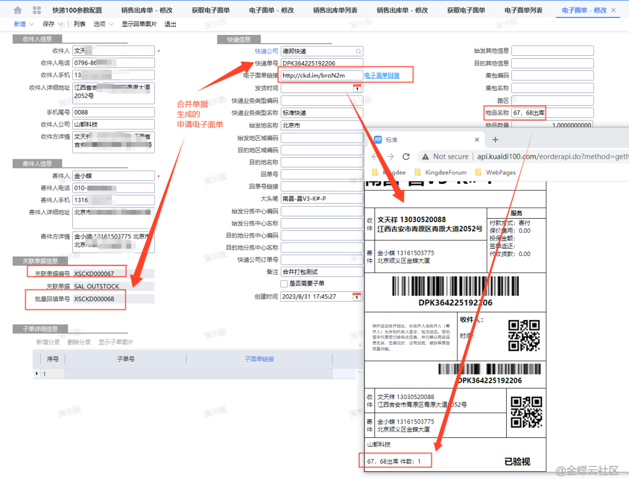Open calendar picker for 发货时间
This screenshot has height=481, width=629.
coord(357,88)
